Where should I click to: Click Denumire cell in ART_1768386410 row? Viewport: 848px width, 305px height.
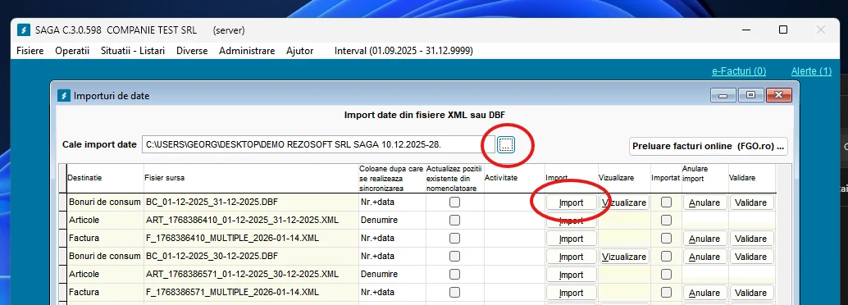point(392,220)
